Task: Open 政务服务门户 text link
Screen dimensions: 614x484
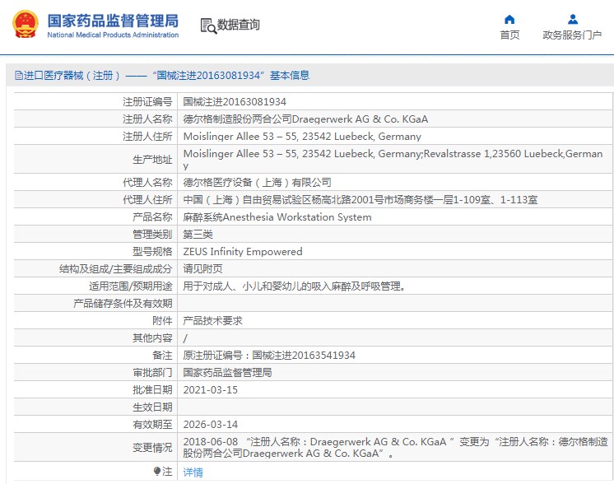Action: tap(572, 35)
